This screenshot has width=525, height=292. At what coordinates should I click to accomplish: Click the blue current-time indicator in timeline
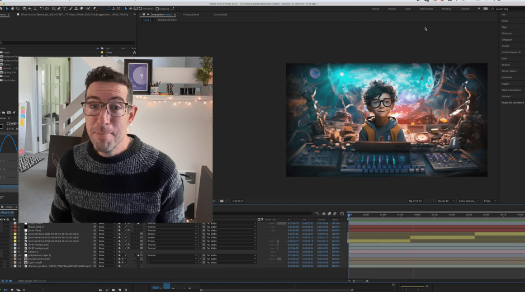pyautogui.click(x=349, y=214)
